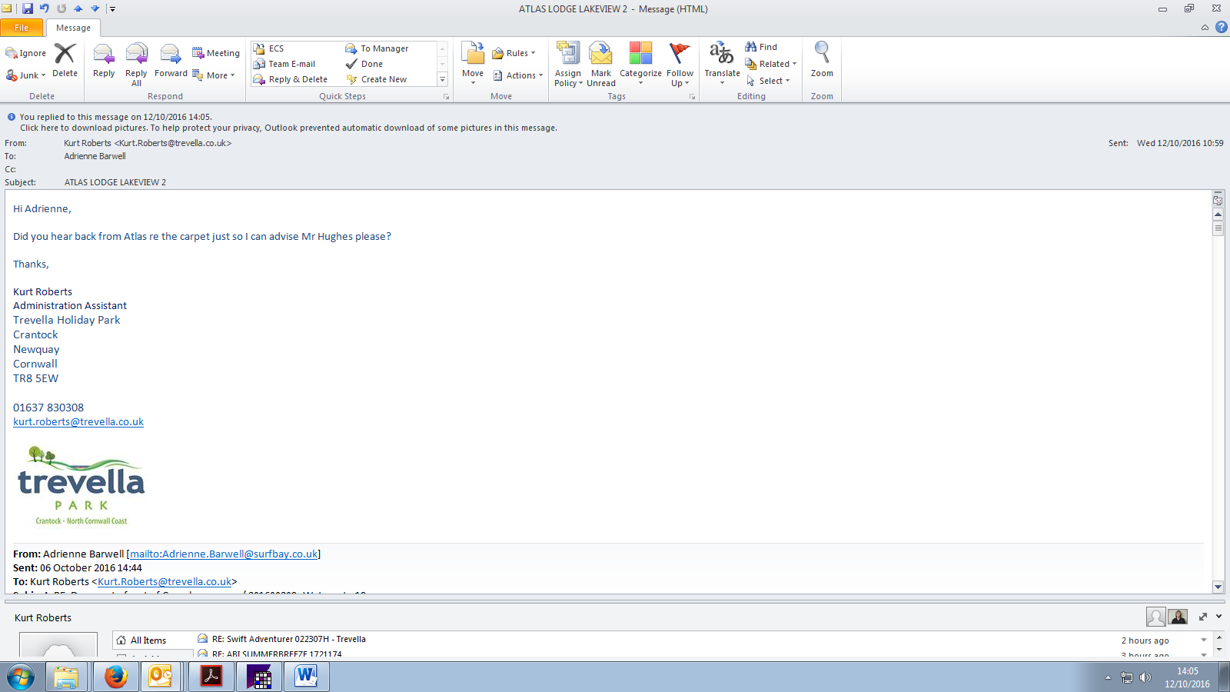1230x692 pixels.
Task: Run the To Manager quick step
Action: coord(377,48)
